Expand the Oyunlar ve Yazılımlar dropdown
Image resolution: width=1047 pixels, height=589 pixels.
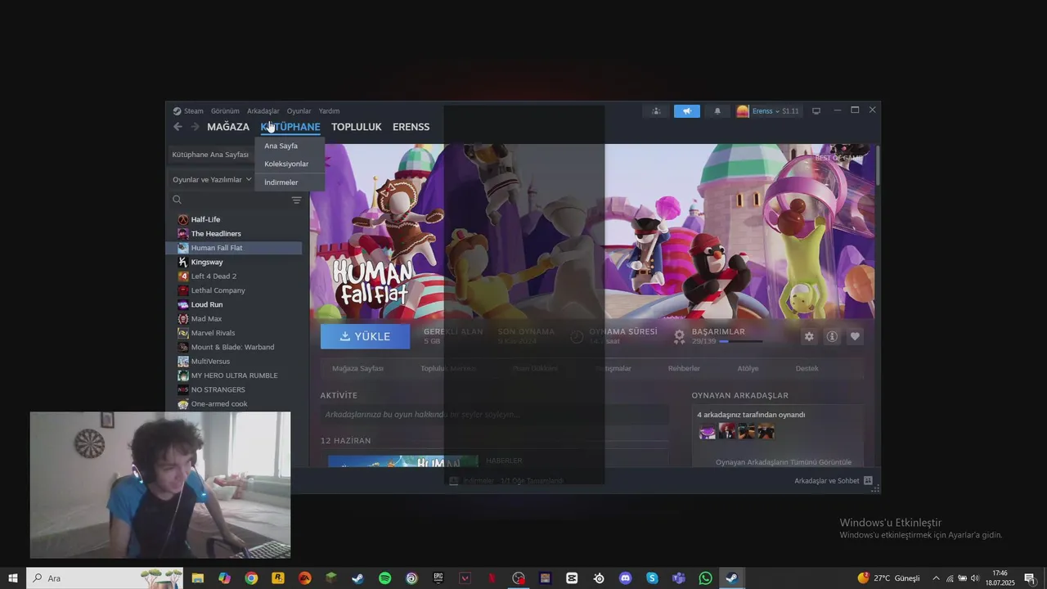212,179
